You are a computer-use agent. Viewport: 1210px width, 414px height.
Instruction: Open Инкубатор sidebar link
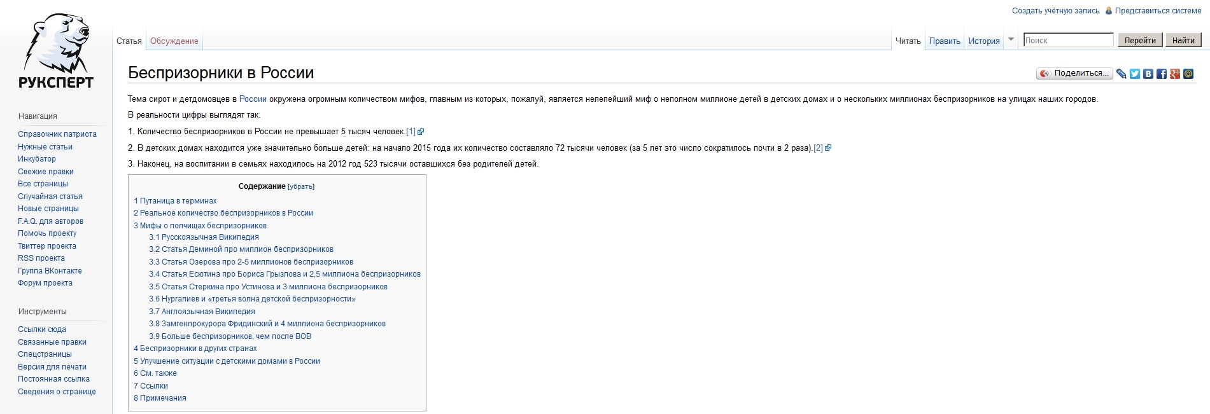click(37, 159)
